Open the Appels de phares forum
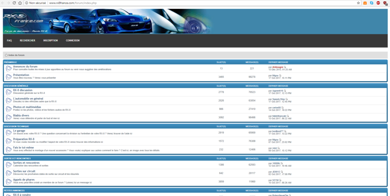The width and height of the screenshot is (390, 196). tap(24, 180)
